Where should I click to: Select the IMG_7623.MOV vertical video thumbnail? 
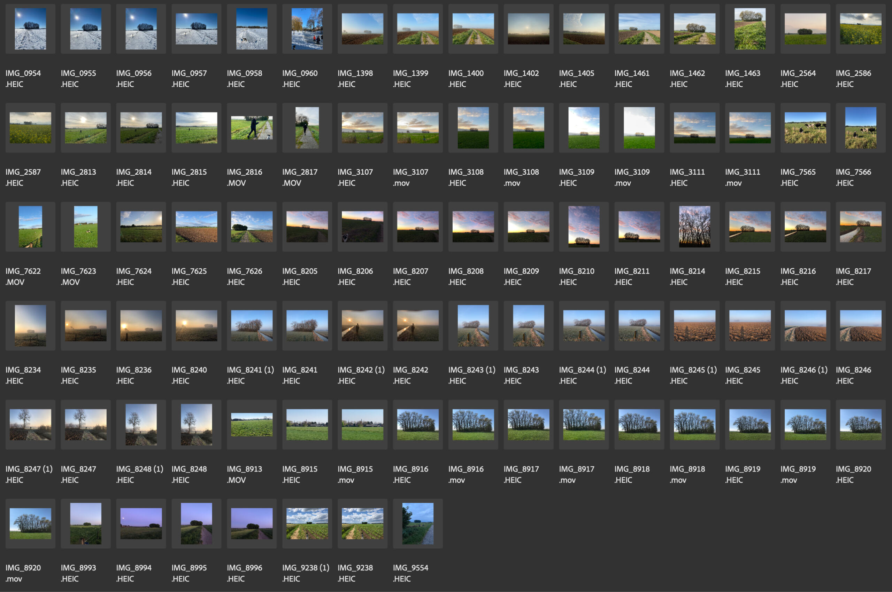[x=85, y=227]
